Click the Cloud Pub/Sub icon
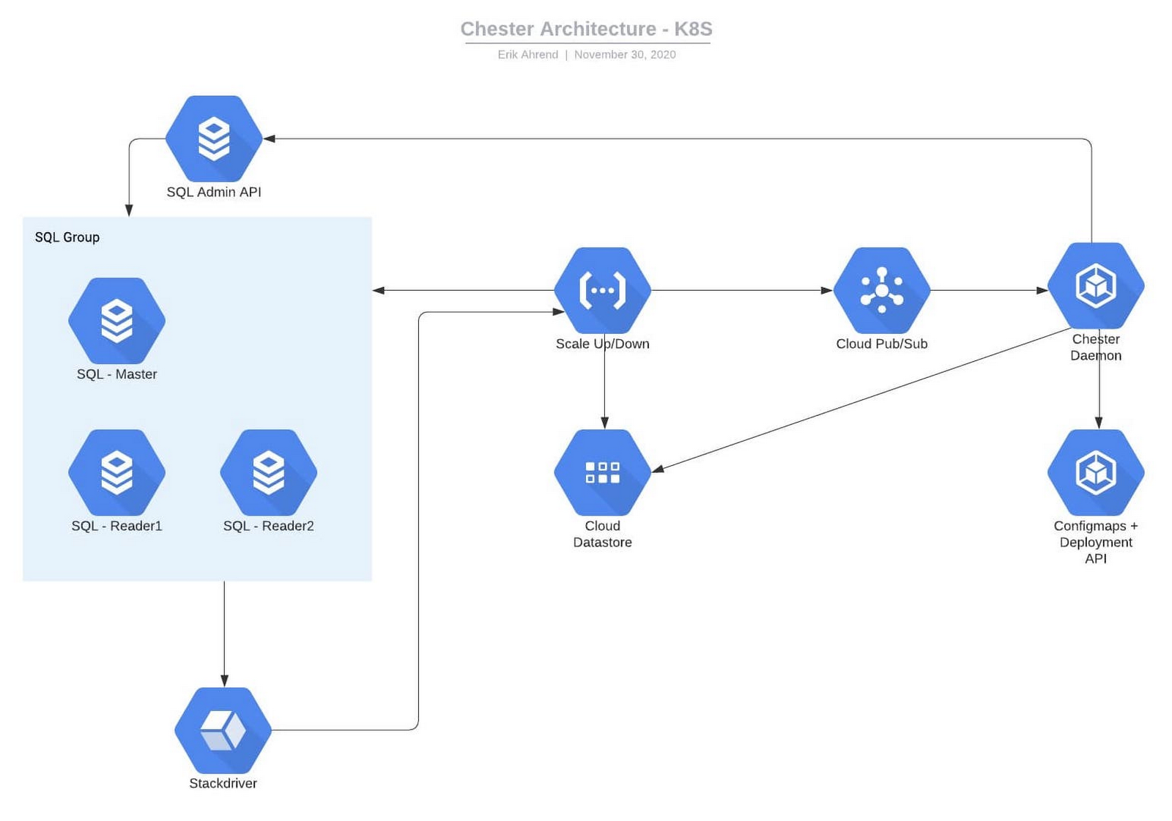Screen dimensions: 1172x821 coord(882,290)
